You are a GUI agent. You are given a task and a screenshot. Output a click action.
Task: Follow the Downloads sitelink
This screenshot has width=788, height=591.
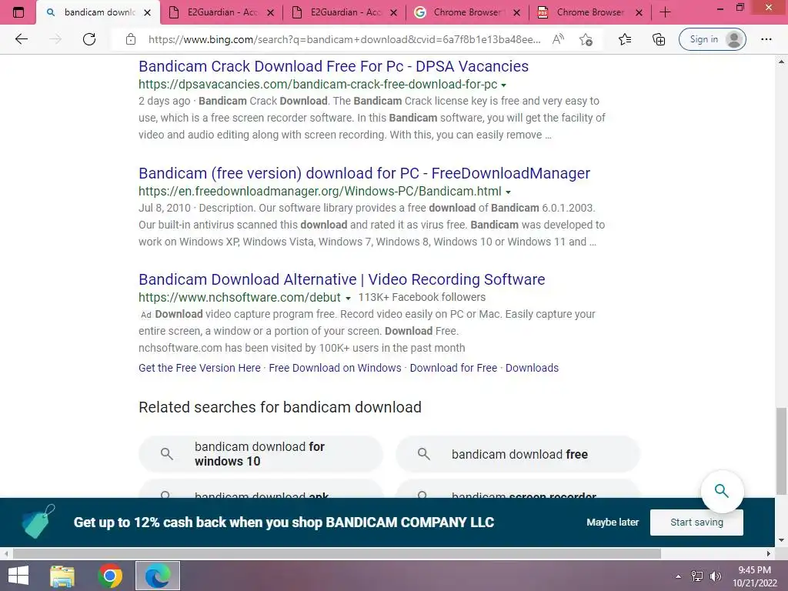click(532, 368)
